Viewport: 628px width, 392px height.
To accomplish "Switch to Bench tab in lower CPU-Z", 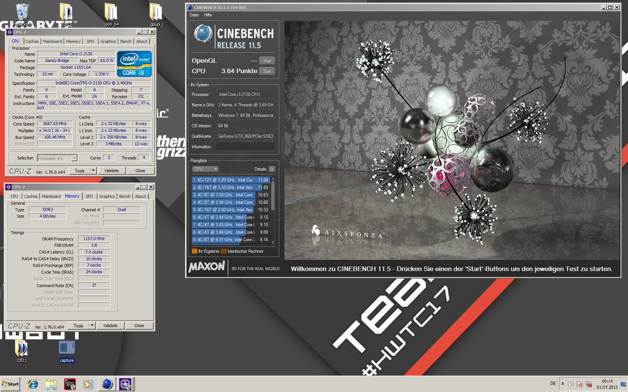I will tap(125, 196).
